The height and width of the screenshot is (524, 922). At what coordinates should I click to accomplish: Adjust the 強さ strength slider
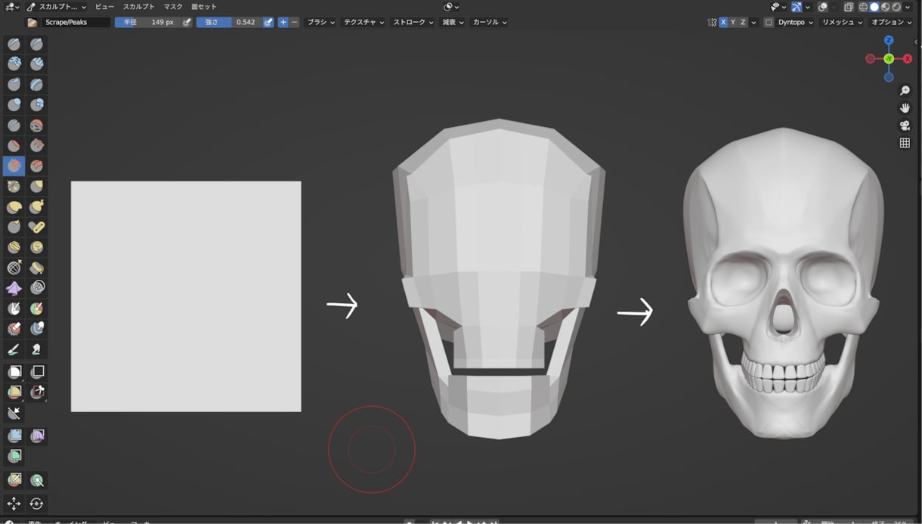(229, 23)
